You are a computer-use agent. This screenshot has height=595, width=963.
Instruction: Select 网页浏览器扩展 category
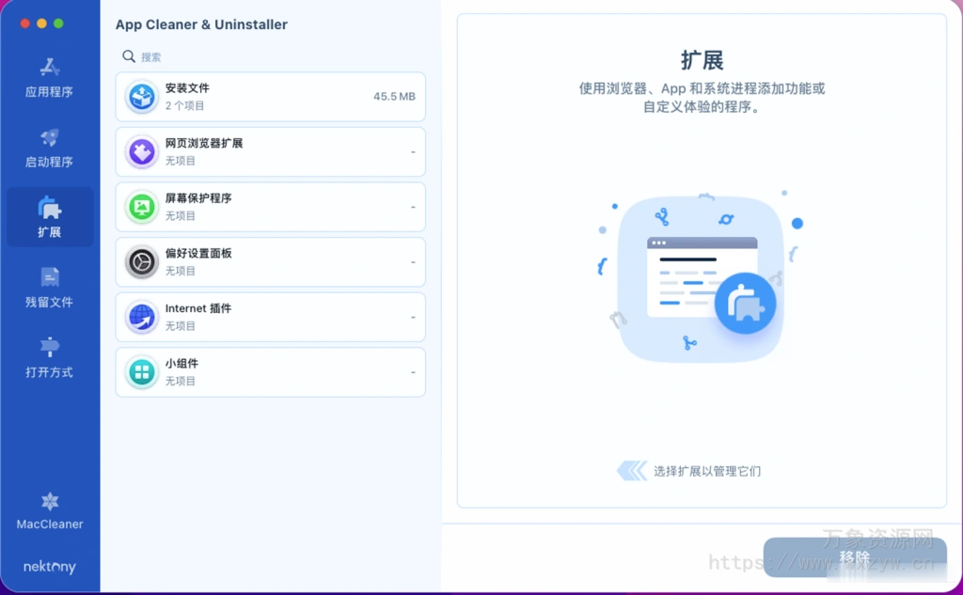point(270,151)
